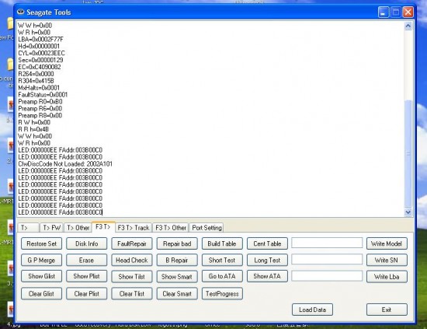Click the Repair bad button
This screenshot has width=427, height=329.
tap(177, 243)
